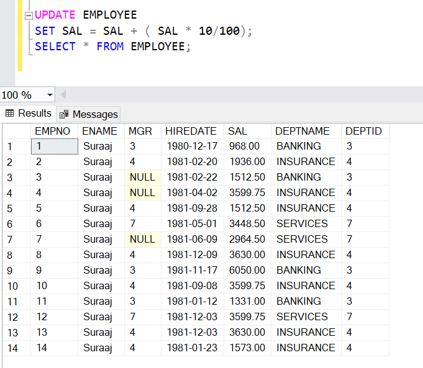Click the Results grid icon
The image size is (423, 368).
point(10,113)
